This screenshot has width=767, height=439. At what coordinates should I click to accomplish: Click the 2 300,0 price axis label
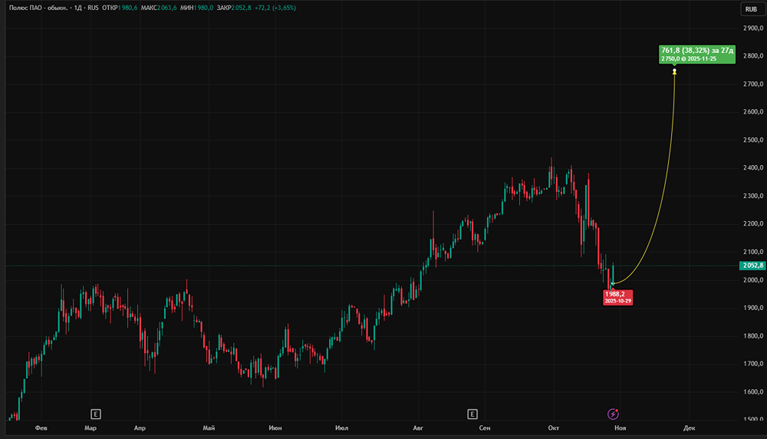pyautogui.click(x=753, y=196)
